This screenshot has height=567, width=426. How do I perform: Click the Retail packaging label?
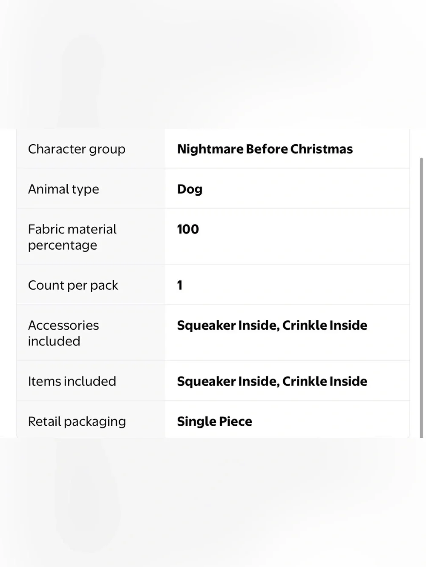pyautogui.click(x=77, y=421)
